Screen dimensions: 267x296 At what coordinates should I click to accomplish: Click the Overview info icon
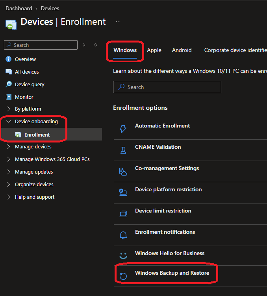point(9,59)
